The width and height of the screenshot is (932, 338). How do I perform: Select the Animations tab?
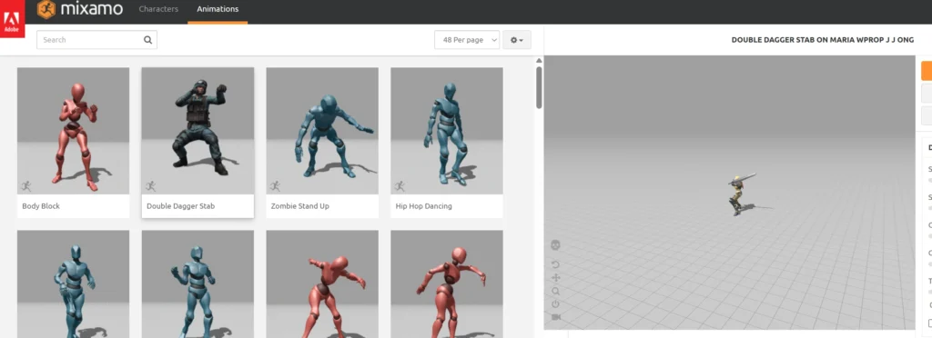[218, 9]
